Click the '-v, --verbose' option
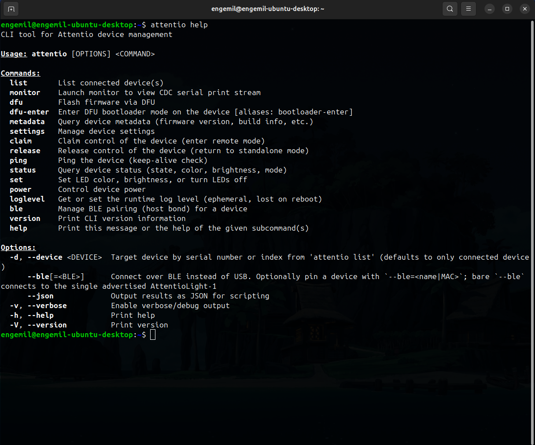 pos(38,306)
